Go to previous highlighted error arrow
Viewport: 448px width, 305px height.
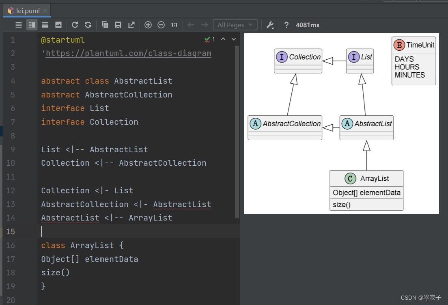(x=223, y=39)
